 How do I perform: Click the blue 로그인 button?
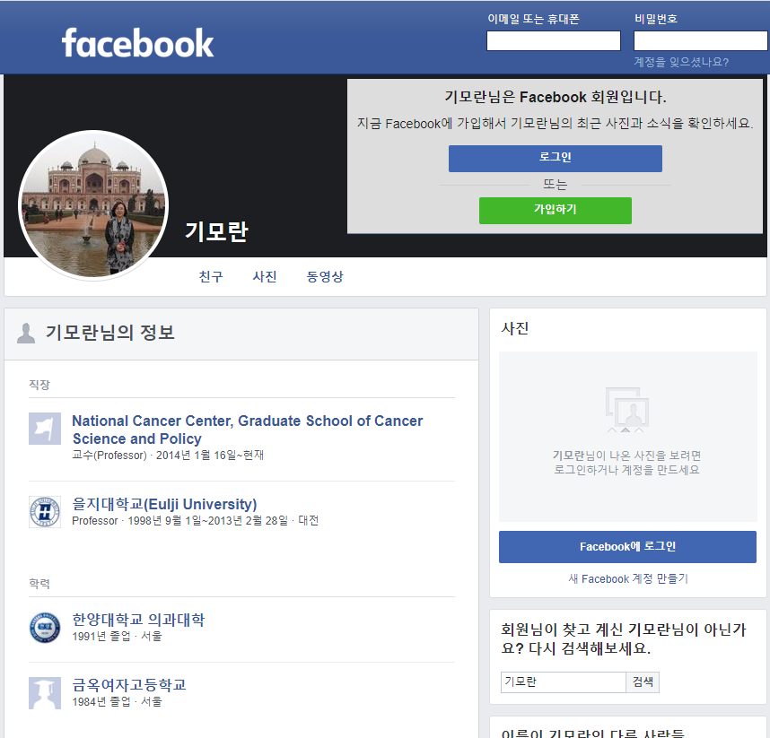[555, 158]
